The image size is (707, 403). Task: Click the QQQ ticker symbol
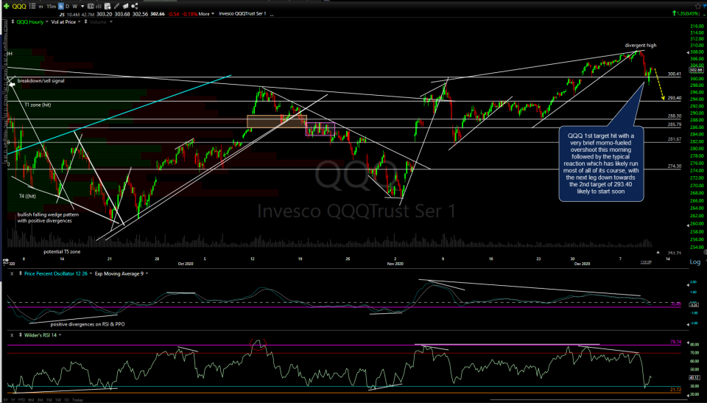tap(19, 7)
